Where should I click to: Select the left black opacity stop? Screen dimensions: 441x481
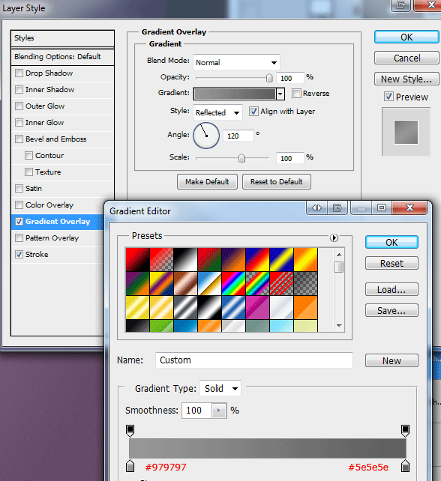tap(130, 431)
